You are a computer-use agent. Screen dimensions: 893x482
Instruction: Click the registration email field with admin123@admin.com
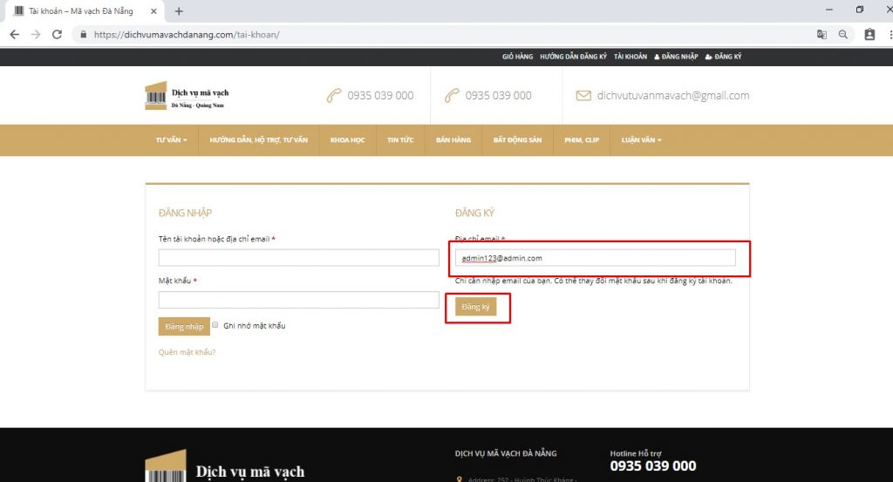click(595, 258)
